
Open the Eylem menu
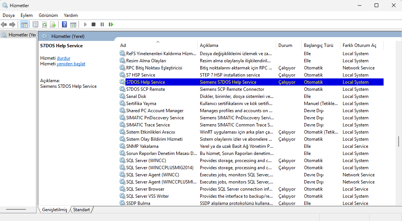(27, 15)
